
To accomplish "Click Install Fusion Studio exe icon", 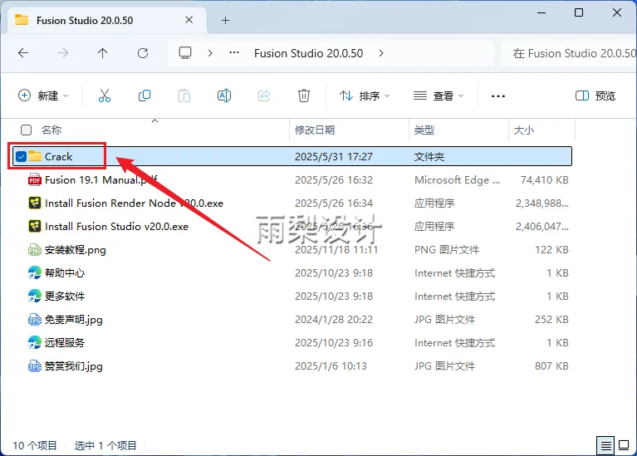I will 35,226.
